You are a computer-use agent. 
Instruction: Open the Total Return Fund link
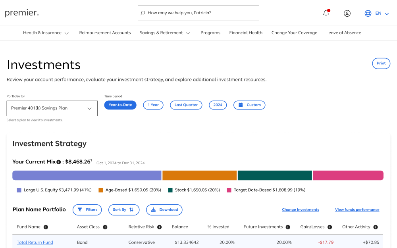(35, 242)
